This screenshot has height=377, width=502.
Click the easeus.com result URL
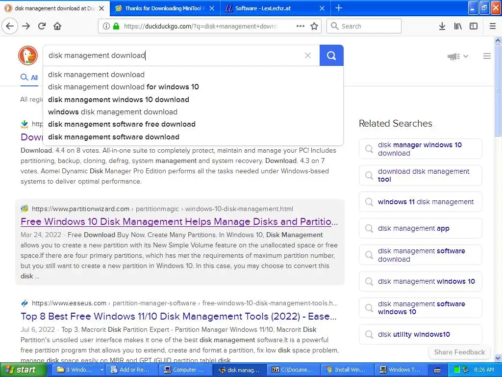tap(184, 303)
